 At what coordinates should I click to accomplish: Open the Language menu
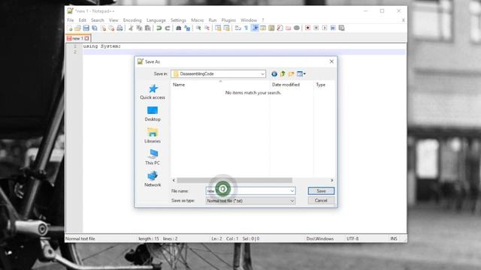[156, 20]
